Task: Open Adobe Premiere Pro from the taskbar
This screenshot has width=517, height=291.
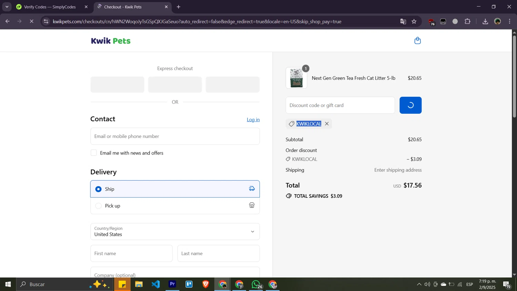Action: coord(172,284)
